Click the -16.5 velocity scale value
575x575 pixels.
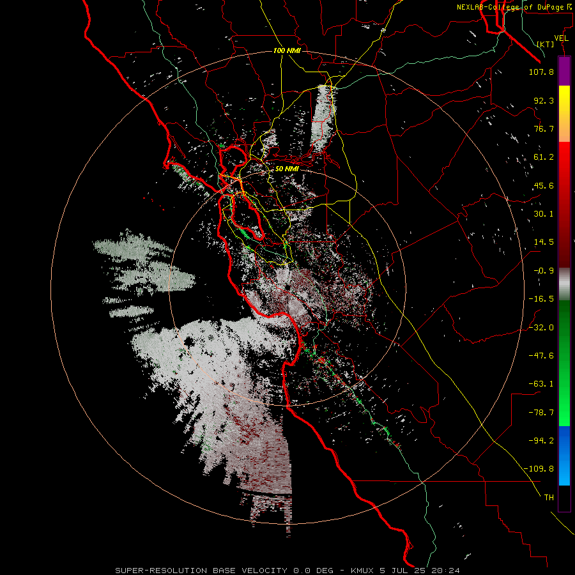tap(541, 299)
